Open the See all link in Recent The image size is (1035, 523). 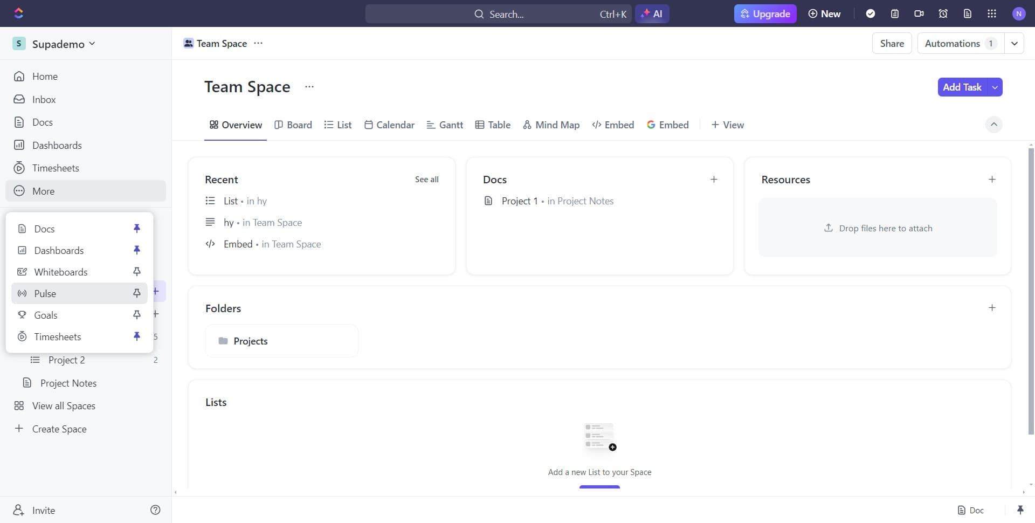click(426, 179)
